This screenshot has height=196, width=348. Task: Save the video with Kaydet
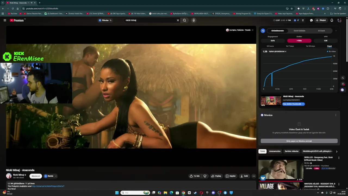(231, 176)
